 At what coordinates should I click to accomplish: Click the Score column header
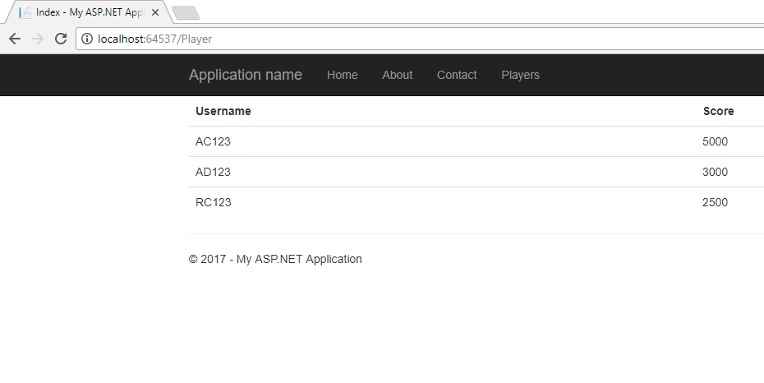718,111
